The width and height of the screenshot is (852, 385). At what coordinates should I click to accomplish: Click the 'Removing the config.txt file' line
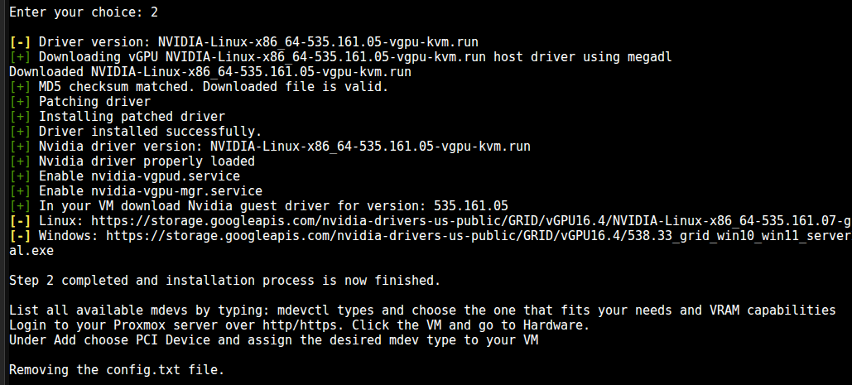(x=117, y=370)
